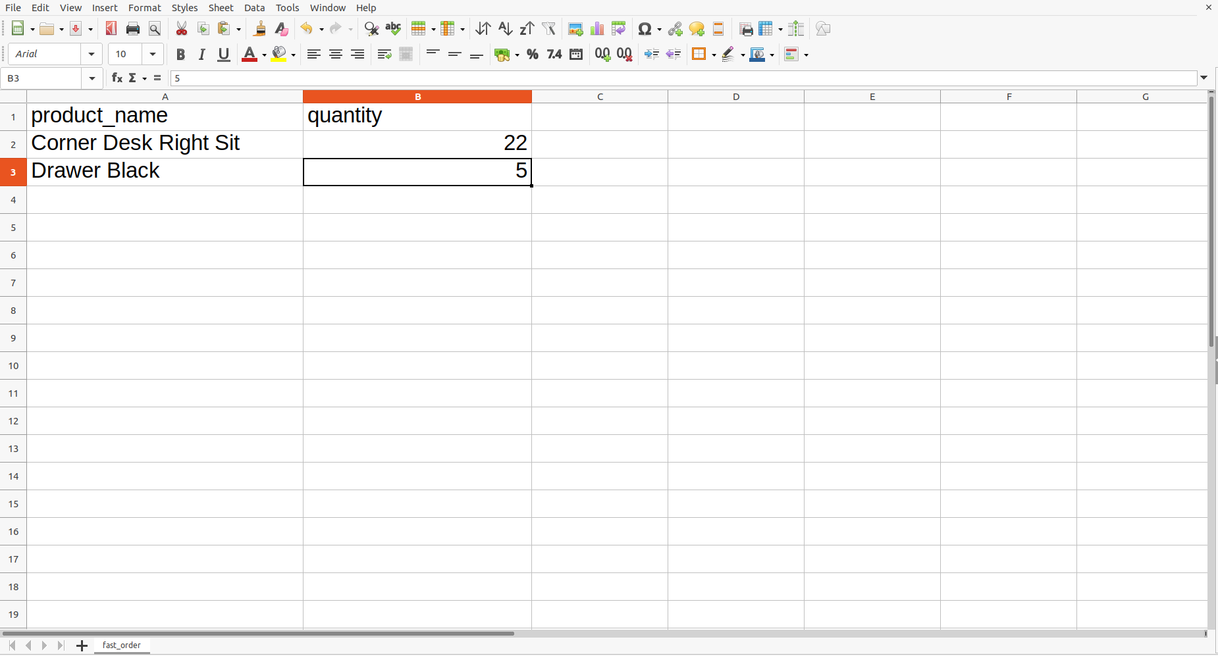Screen dimensions: 1218x656
Task: Click Add Decimal Place icon
Action: 602,55
